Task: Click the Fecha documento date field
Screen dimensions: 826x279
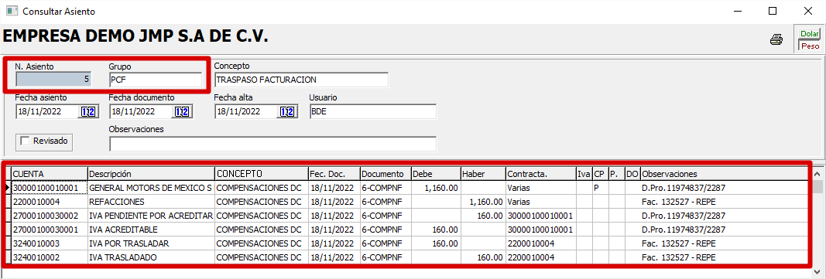Action: pyautogui.click(x=141, y=111)
